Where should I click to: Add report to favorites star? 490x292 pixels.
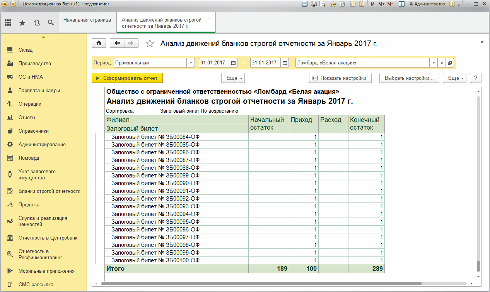click(x=150, y=44)
